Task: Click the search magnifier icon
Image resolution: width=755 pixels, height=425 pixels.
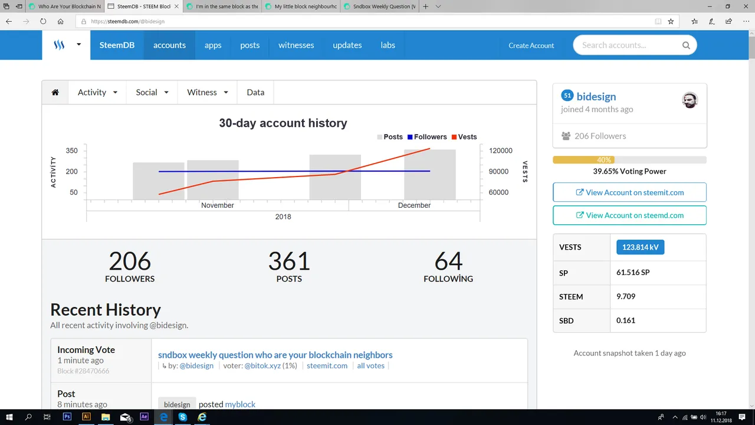Action: 686,45
